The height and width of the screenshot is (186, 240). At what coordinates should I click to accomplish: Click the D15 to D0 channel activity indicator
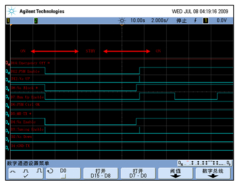205,163
